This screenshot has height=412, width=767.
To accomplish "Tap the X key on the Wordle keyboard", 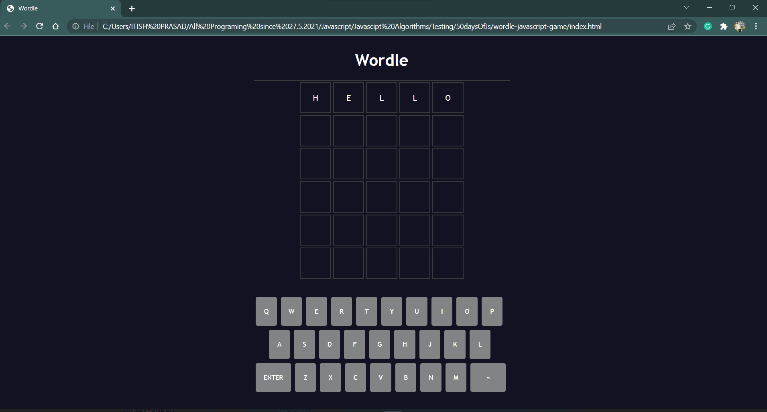I will [330, 377].
